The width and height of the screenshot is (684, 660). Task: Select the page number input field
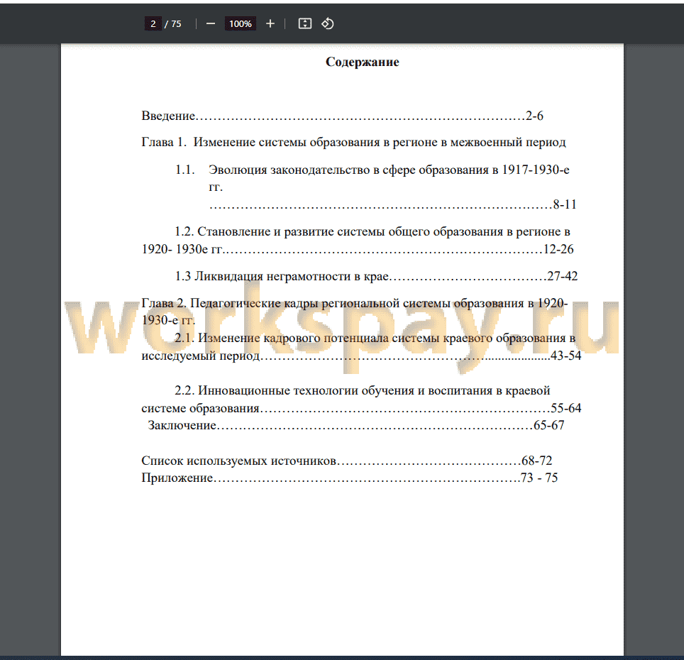coord(153,23)
